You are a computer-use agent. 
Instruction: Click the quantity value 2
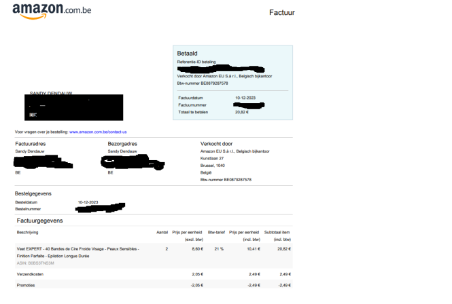coord(167,249)
